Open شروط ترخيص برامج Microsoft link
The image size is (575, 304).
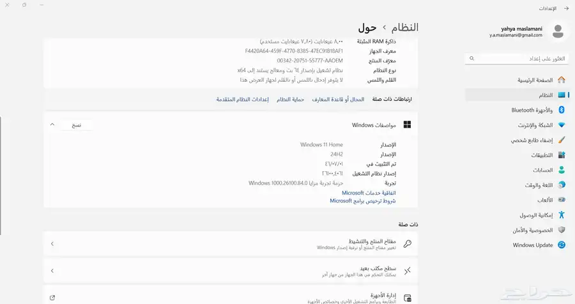click(363, 201)
